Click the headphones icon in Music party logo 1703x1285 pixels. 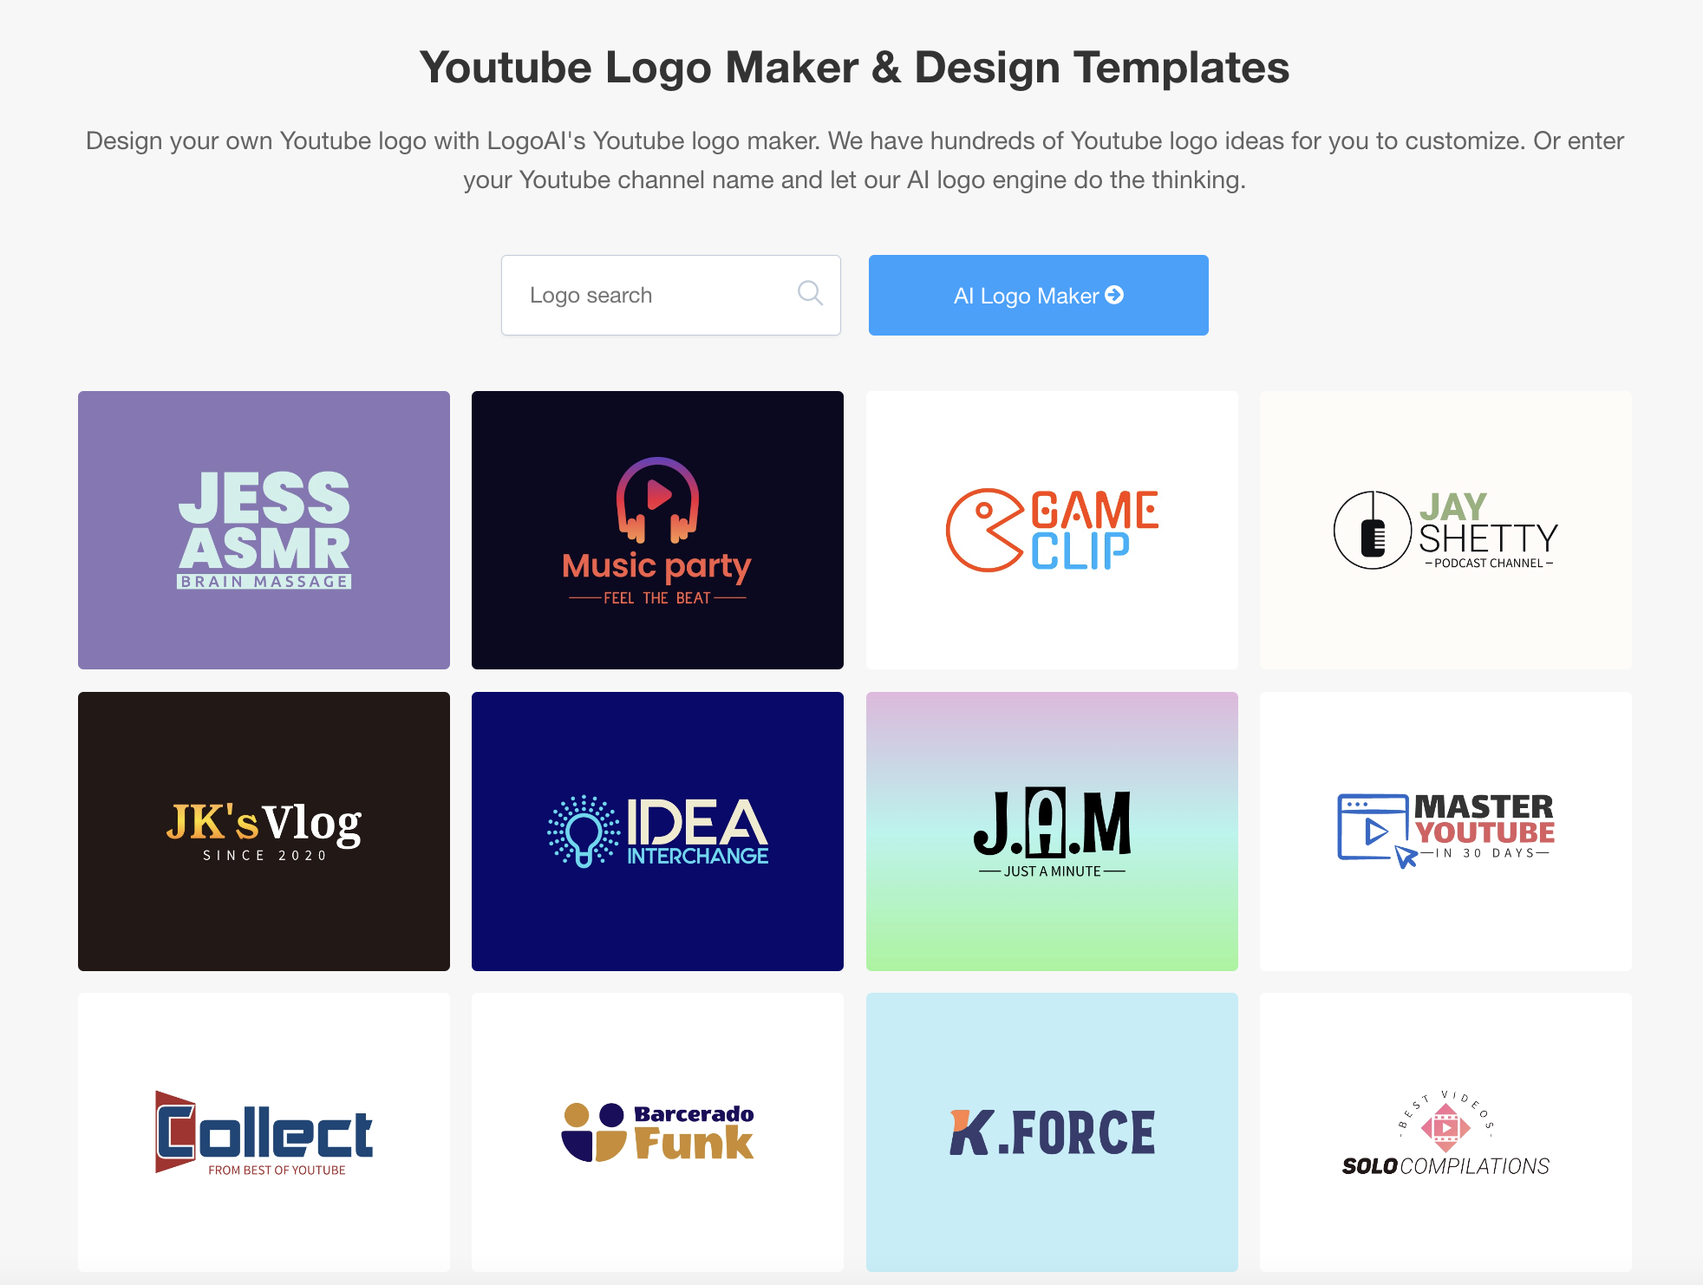(657, 499)
